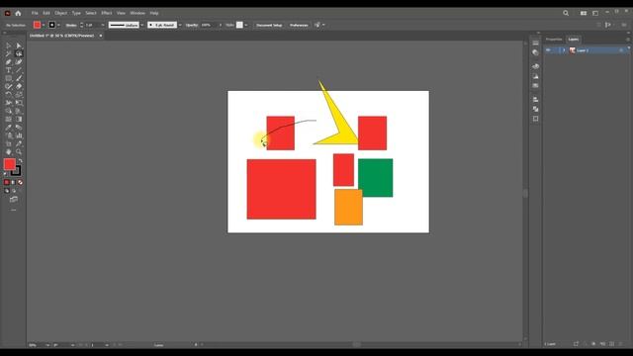Open graphic Style dropdown arrow
The height and width of the screenshot is (356, 633).
coord(246,25)
